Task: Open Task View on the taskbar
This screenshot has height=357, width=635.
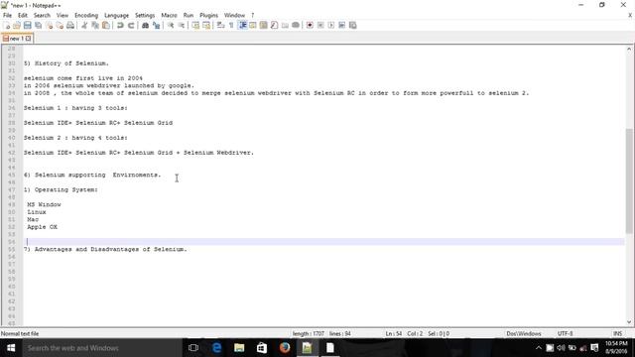Action: tap(193, 348)
